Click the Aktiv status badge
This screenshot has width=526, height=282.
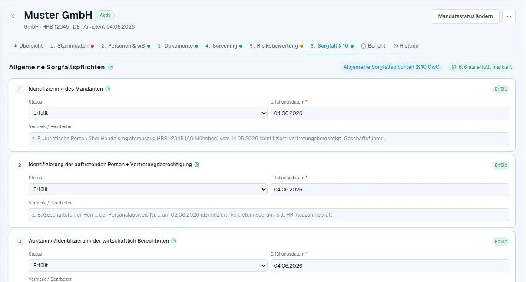click(105, 15)
